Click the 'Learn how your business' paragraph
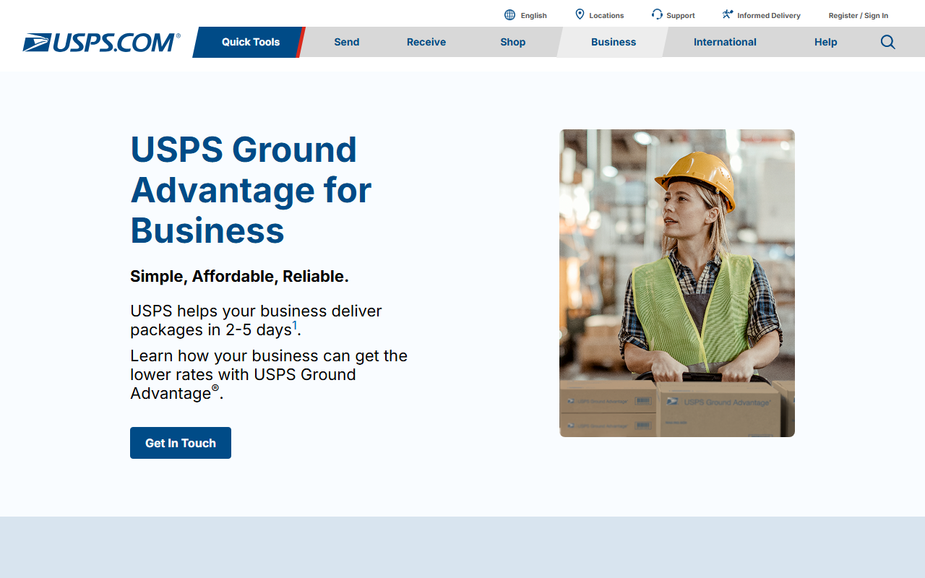Image resolution: width=925 pixels, height=578 pixels. pyautogui.click(x=269, y=374)
